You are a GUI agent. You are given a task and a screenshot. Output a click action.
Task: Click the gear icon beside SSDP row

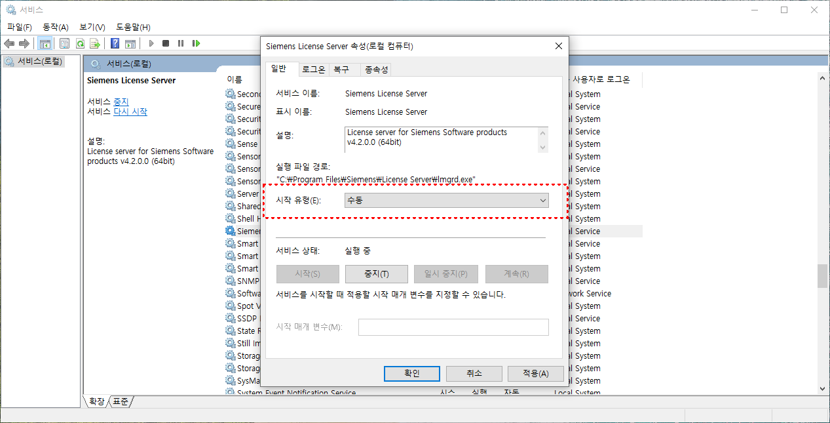(230, 318)
